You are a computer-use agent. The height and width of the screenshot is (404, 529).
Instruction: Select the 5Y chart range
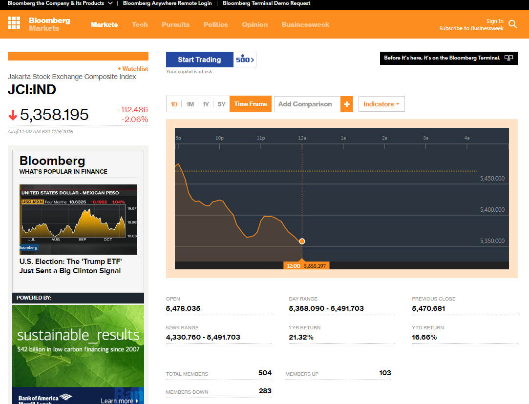tap(221, 104)
